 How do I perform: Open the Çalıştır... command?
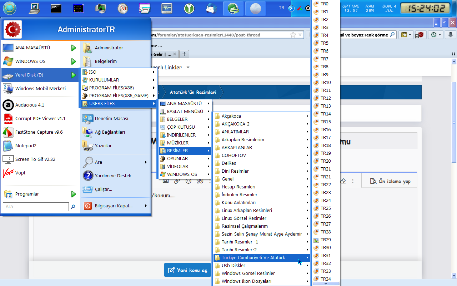click(x=115, y=189)
